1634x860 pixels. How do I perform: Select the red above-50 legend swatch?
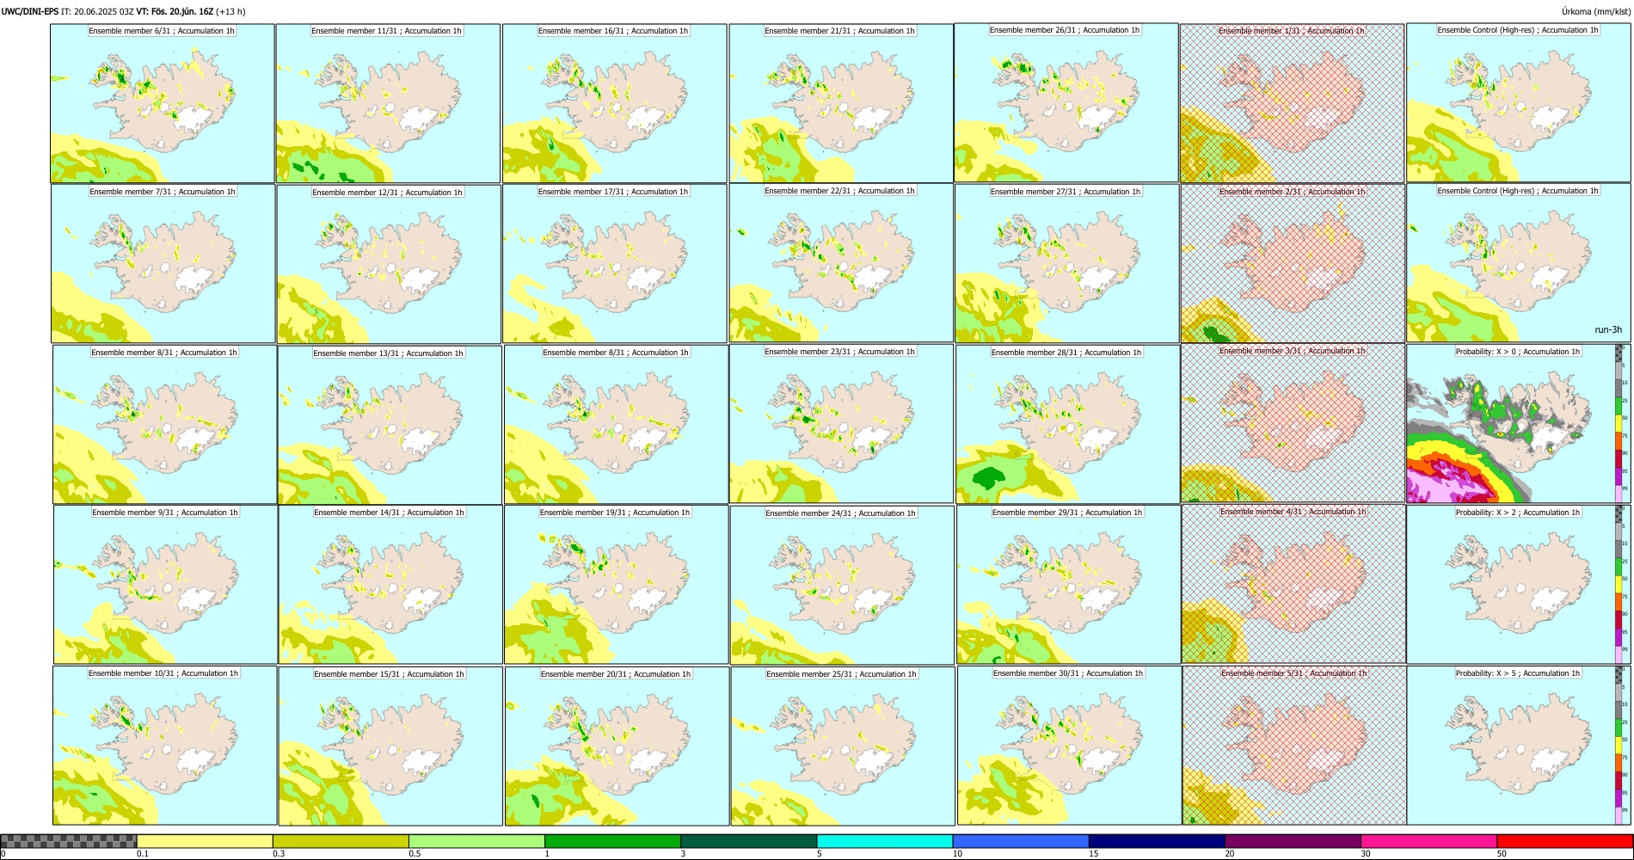click(x=1564, y=841)
